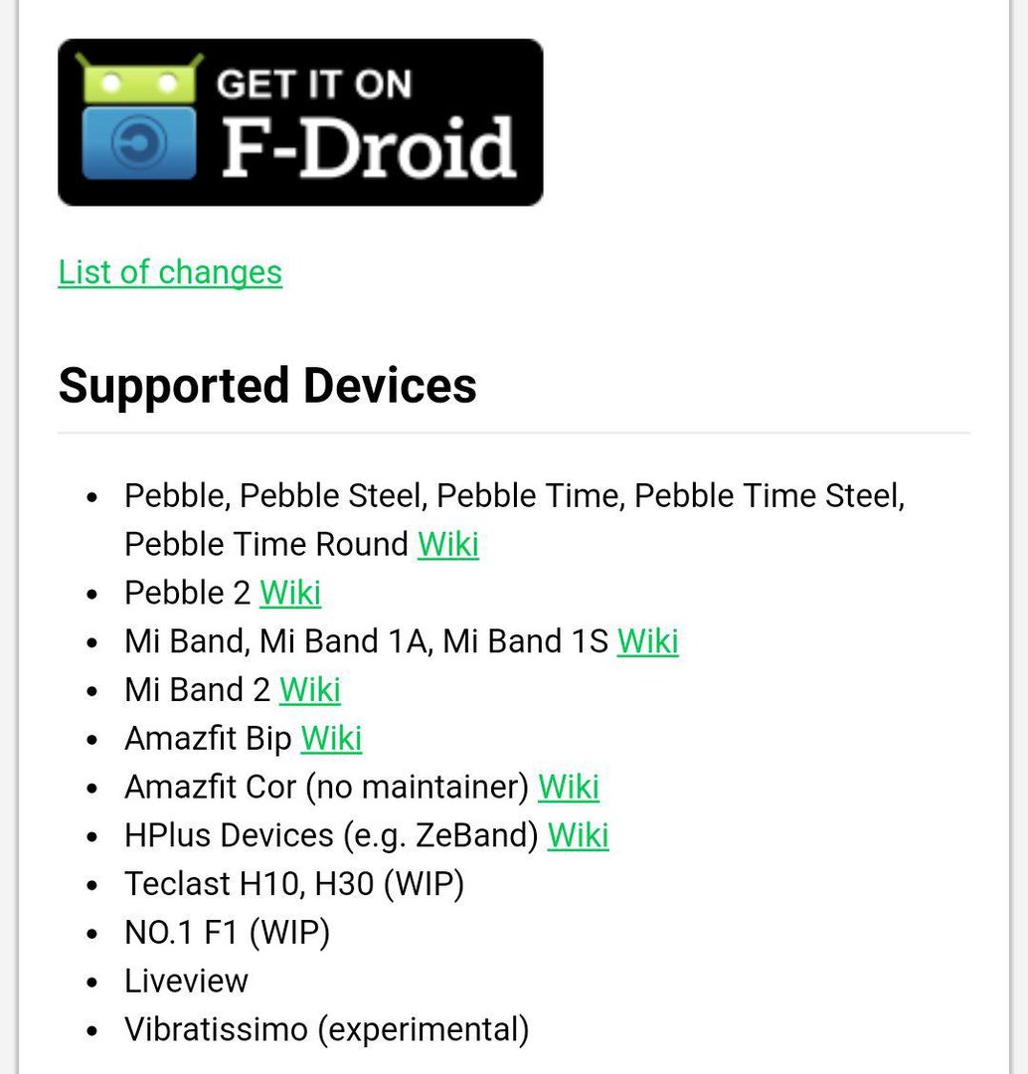The width and height of the screenshot is (1028, 1074).
Task: Click the Supported Devices heading
Action: click(267, 386)
